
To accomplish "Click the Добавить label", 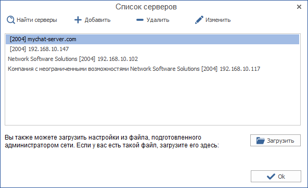I will pos(97,20).
